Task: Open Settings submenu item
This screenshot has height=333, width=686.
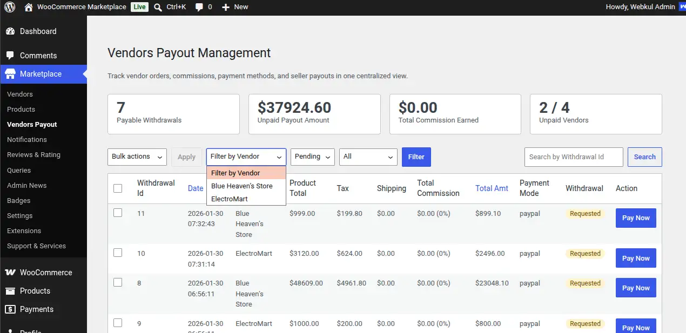Action: tap(20, 215)
